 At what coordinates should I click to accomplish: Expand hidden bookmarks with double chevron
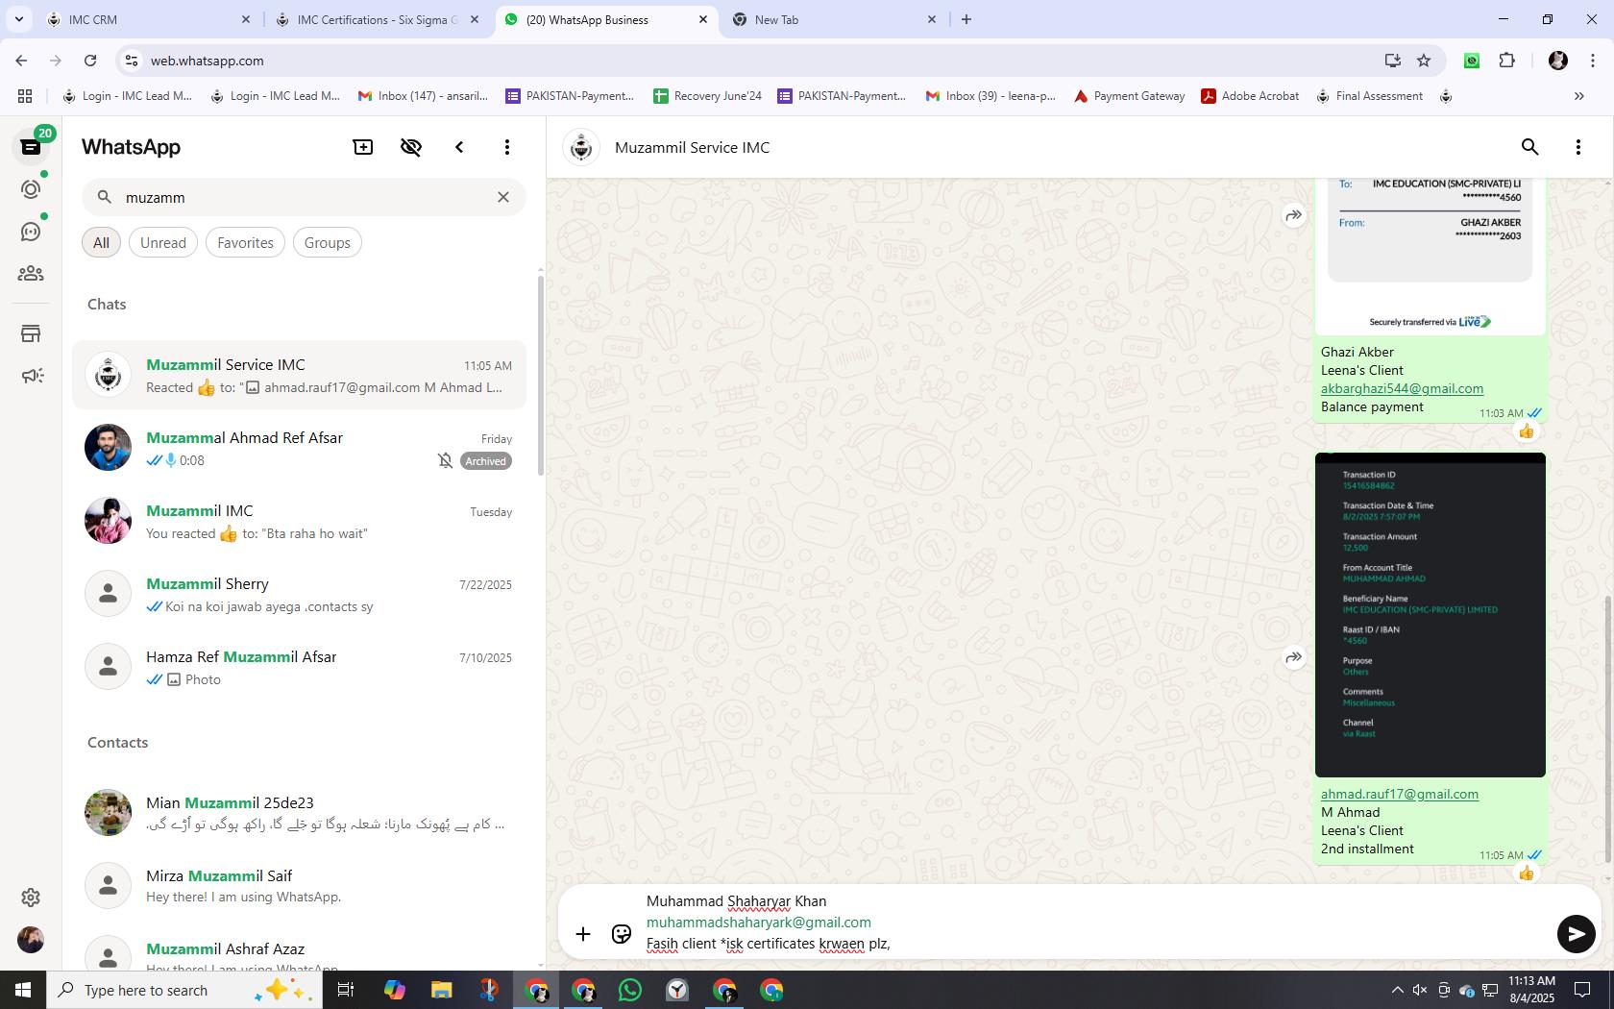coord(1578,96)
